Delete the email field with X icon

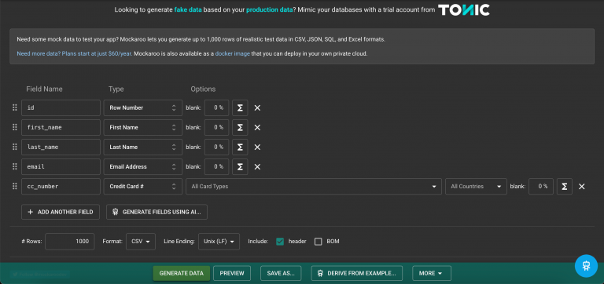coord(257,167)
